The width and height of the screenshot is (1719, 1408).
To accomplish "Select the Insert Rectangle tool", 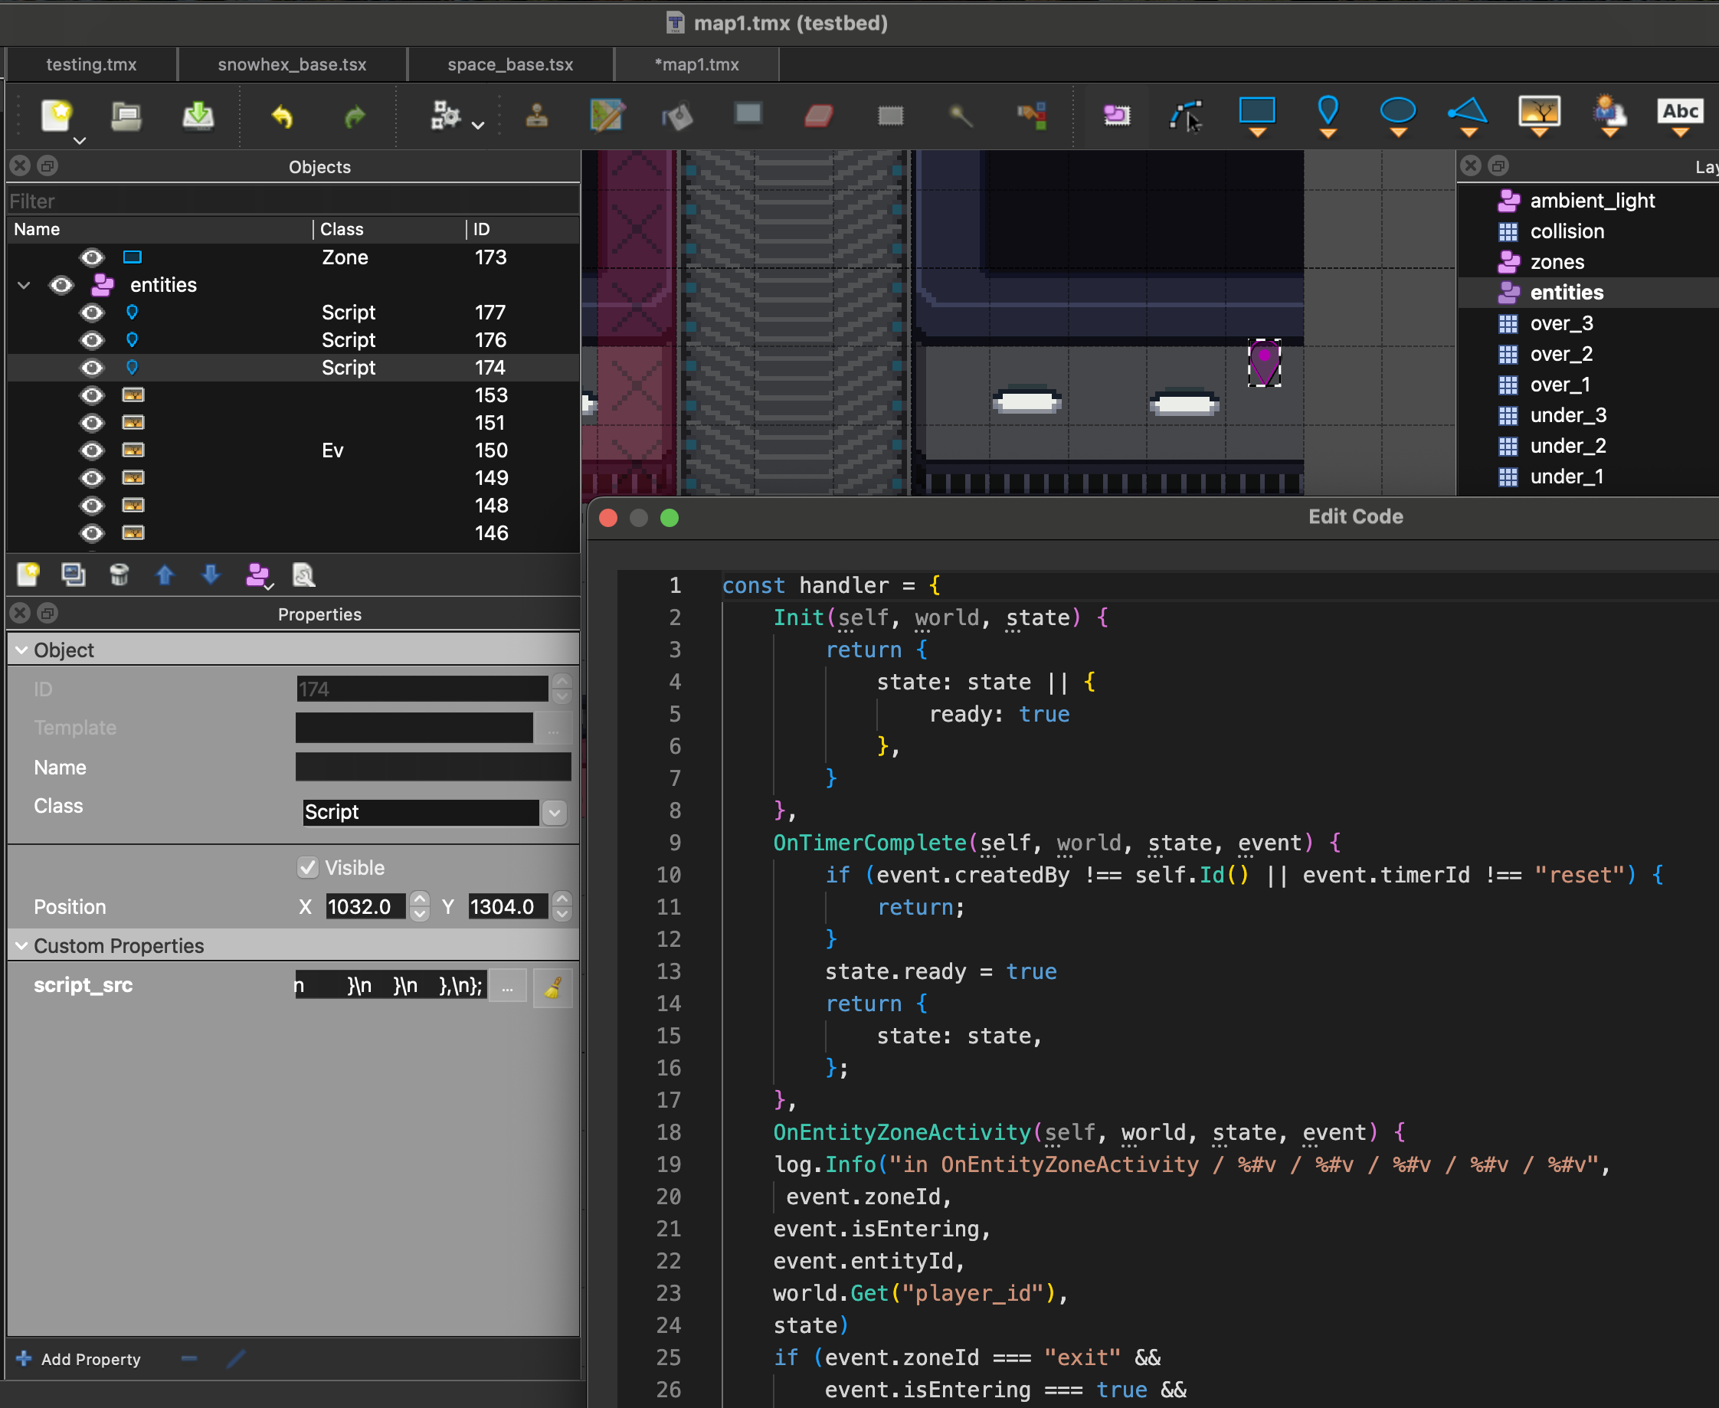I will point(1257,116).
